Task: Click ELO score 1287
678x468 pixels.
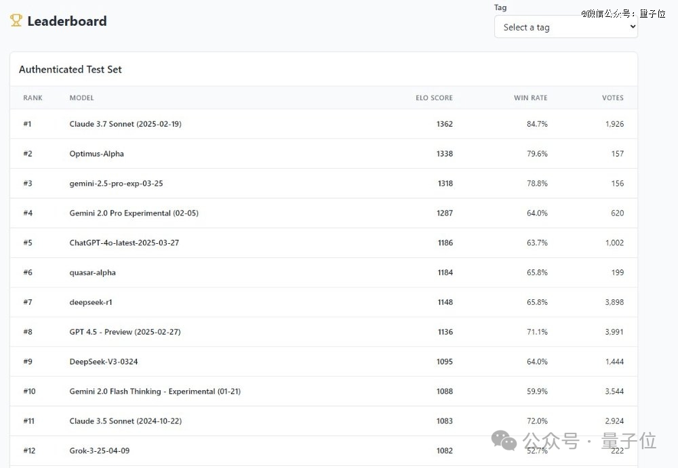Action: tap(445, 213)
